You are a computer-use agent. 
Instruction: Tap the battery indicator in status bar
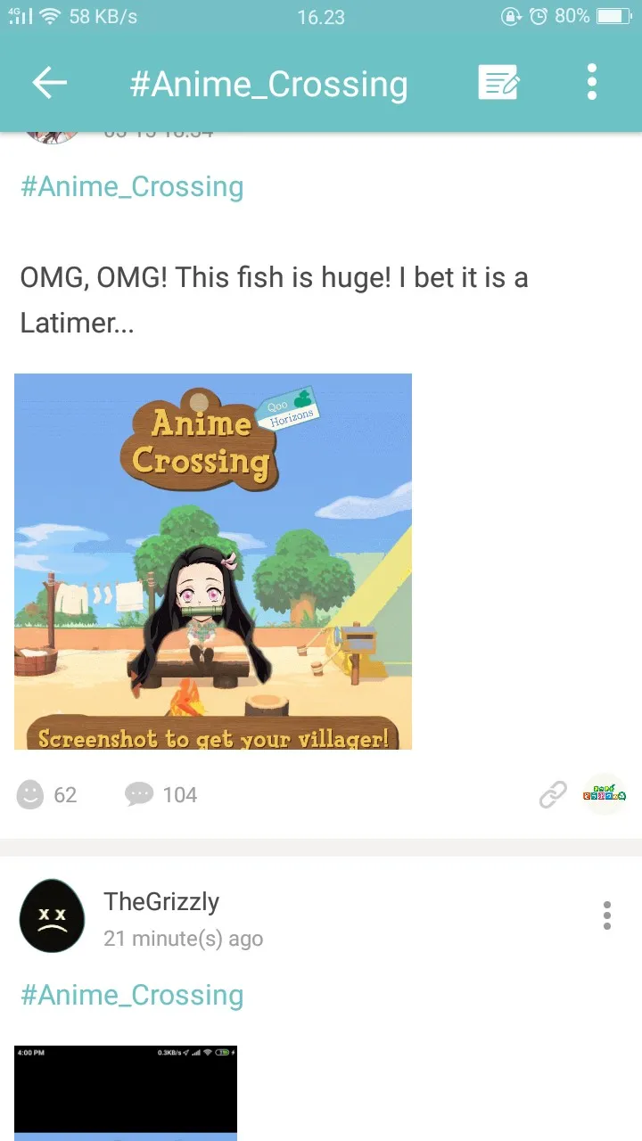pos(613,16)
